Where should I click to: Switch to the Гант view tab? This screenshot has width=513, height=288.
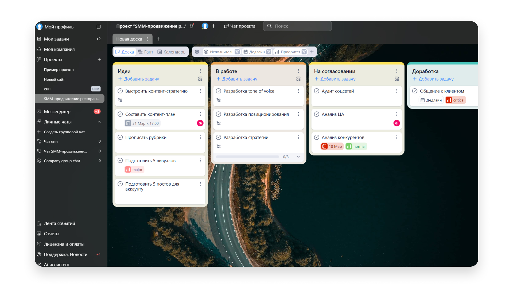tap(146, 52)
